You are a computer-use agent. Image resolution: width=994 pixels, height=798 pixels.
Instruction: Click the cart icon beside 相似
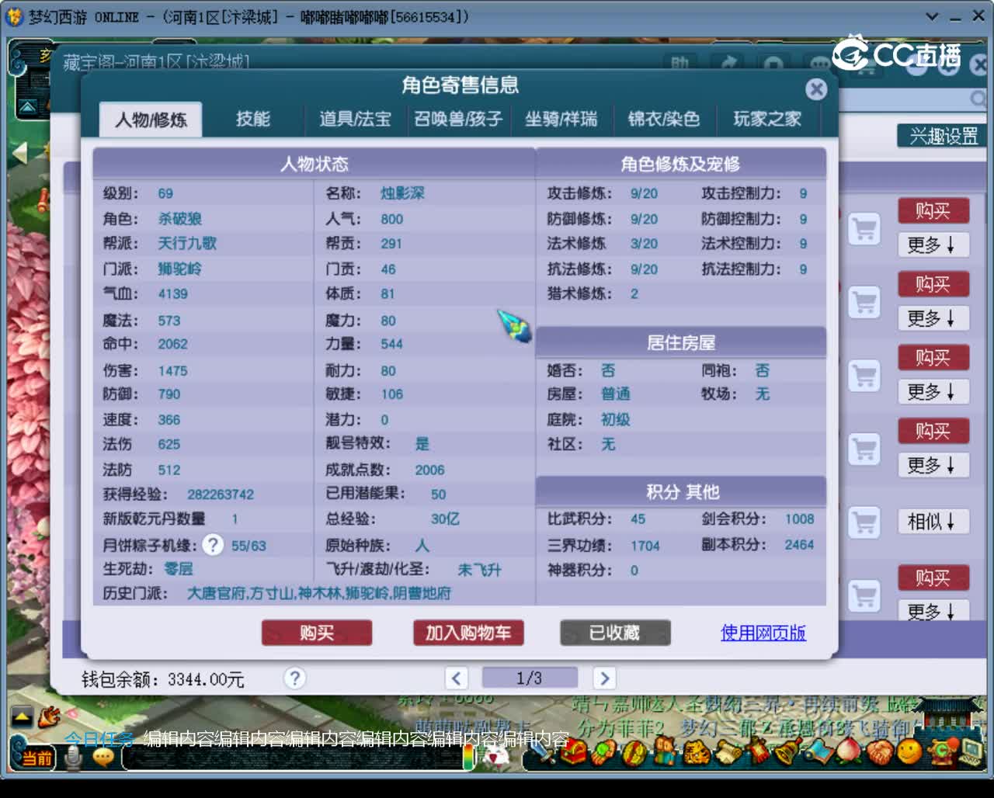[x=864, y=522]
